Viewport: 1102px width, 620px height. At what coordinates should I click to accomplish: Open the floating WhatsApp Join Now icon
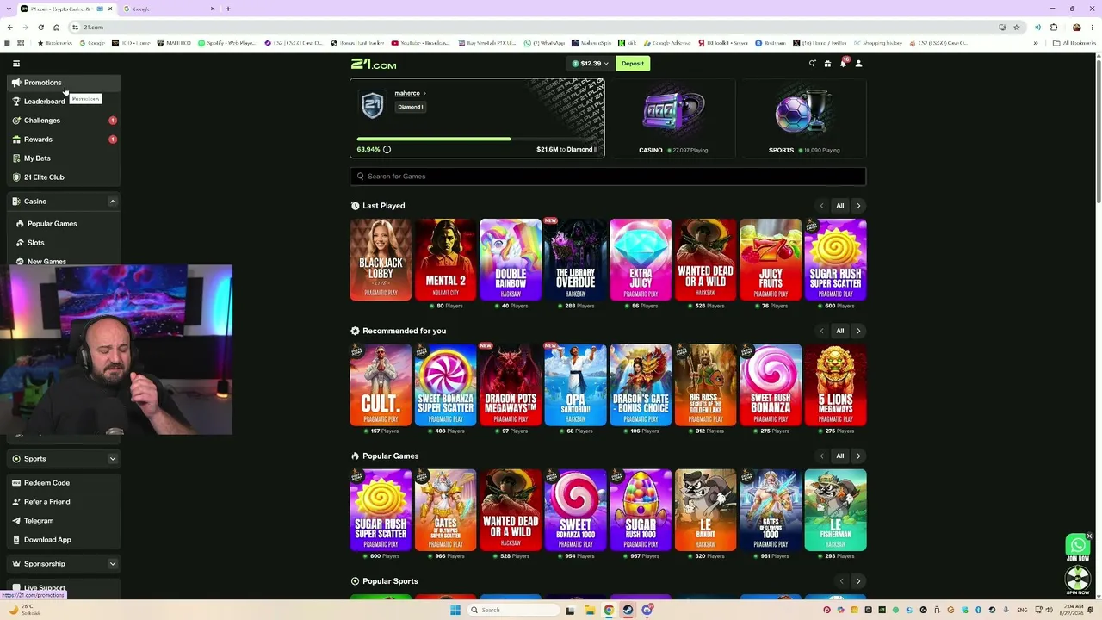(1077, 547)
